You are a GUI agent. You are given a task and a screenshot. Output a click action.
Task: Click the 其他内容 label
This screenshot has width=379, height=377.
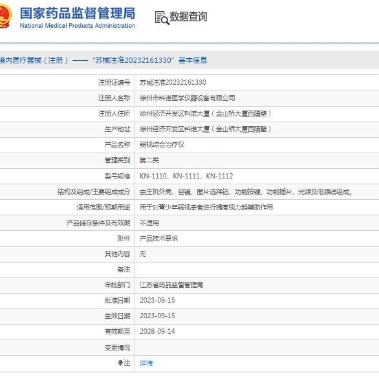pos(117,253)
